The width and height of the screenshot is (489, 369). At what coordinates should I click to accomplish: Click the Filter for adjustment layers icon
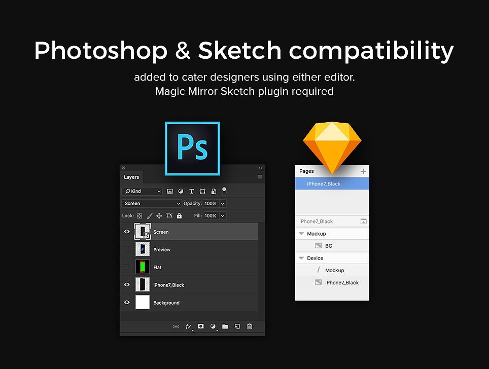(181, 191)
